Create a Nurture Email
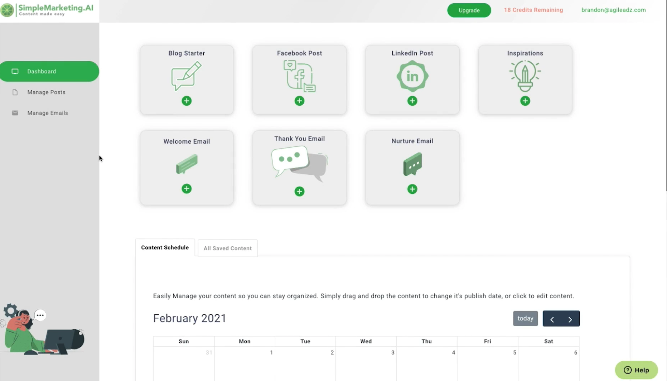This screenshot has height=381, width=667. [x=412, y=189]
